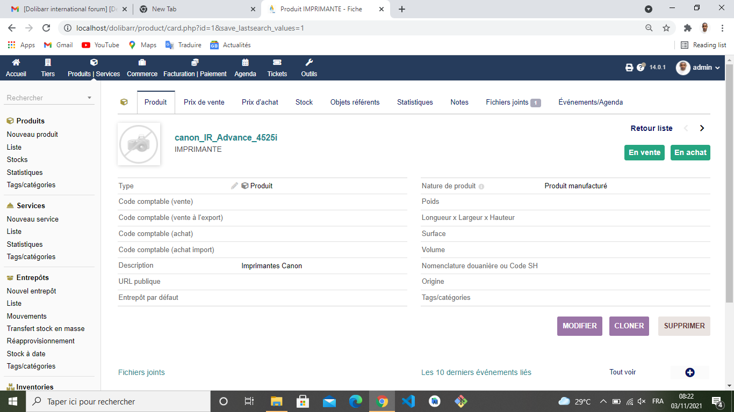Open the Fichiers joints tab

[x=513, y=102]
